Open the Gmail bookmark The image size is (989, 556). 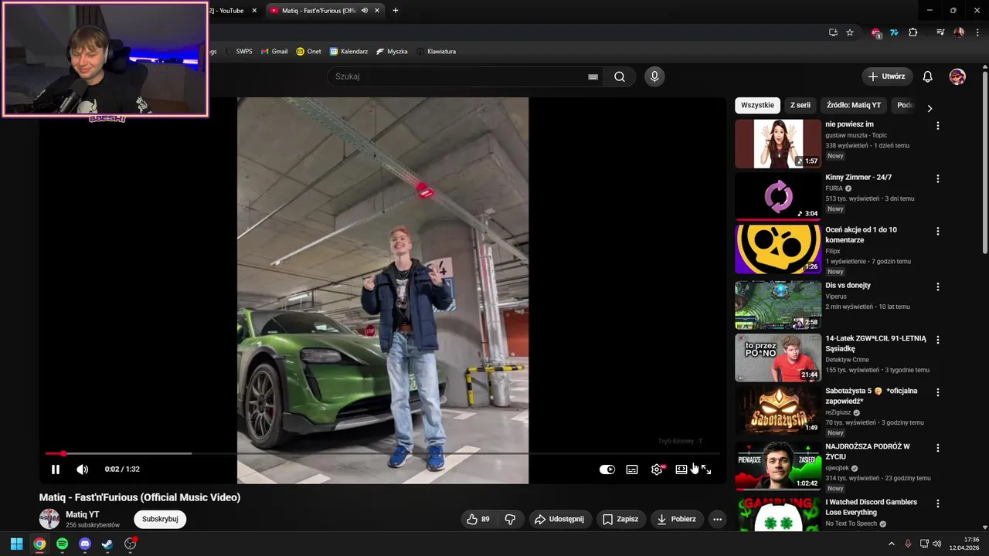coord(274,52)
